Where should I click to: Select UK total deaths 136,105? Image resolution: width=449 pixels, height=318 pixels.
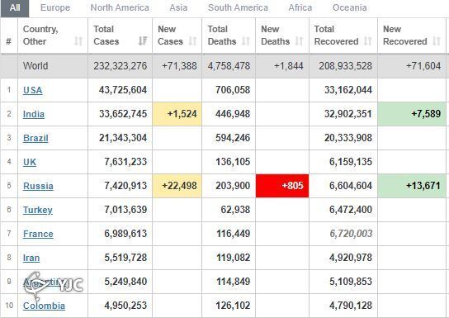[233, 162]
